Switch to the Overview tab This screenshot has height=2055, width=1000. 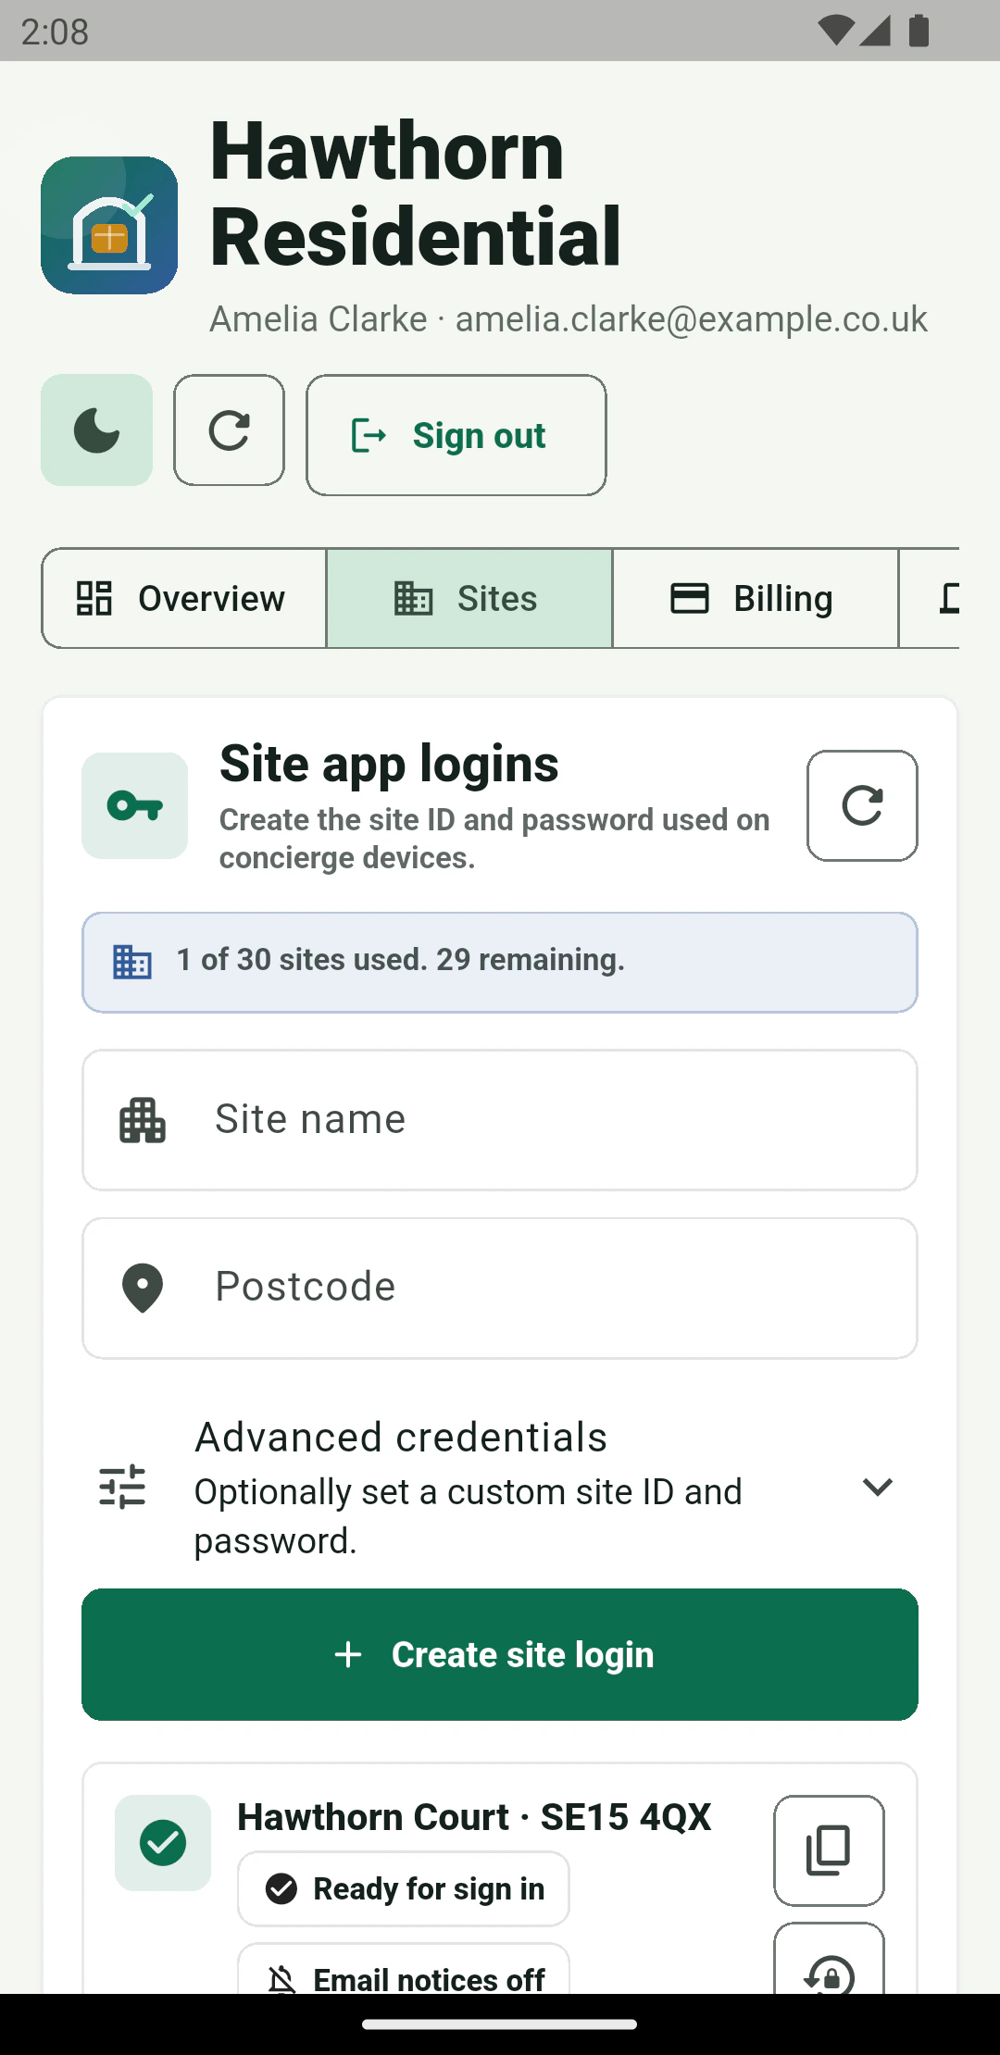tap(184, 598)
